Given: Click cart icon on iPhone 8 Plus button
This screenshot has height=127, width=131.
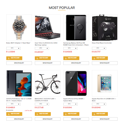Looking at the screenshot, I should tap(66, 114).
